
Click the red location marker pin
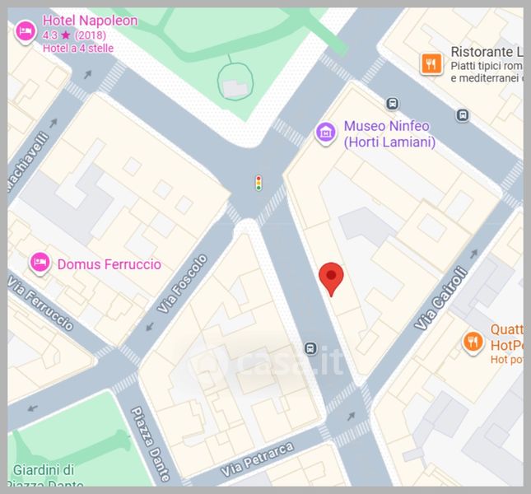tap(331, 278)
